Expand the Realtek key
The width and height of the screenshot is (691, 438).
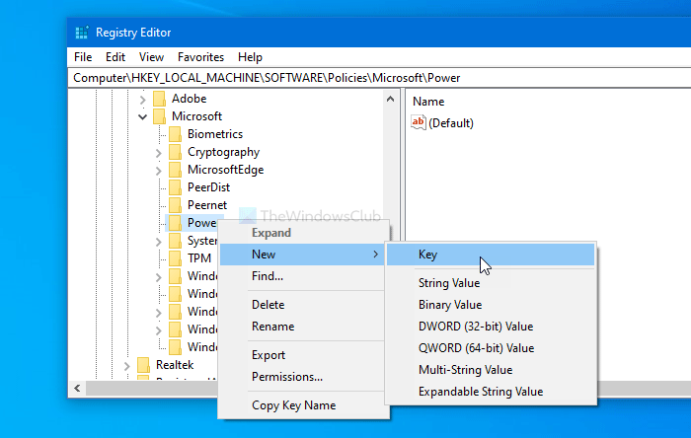tap(126, 366)
